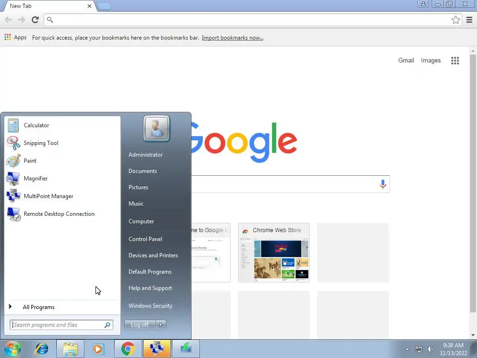Image resolution: width=477 pixels, height=358 pixels.
Task: Start the Magnifier program
Action: click(x=62, y=179)
